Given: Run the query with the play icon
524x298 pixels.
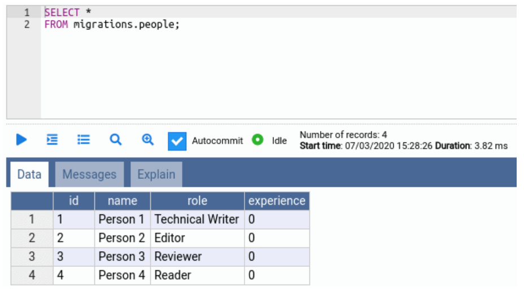Looking at the screenshot, I should (x=21, y=139).
